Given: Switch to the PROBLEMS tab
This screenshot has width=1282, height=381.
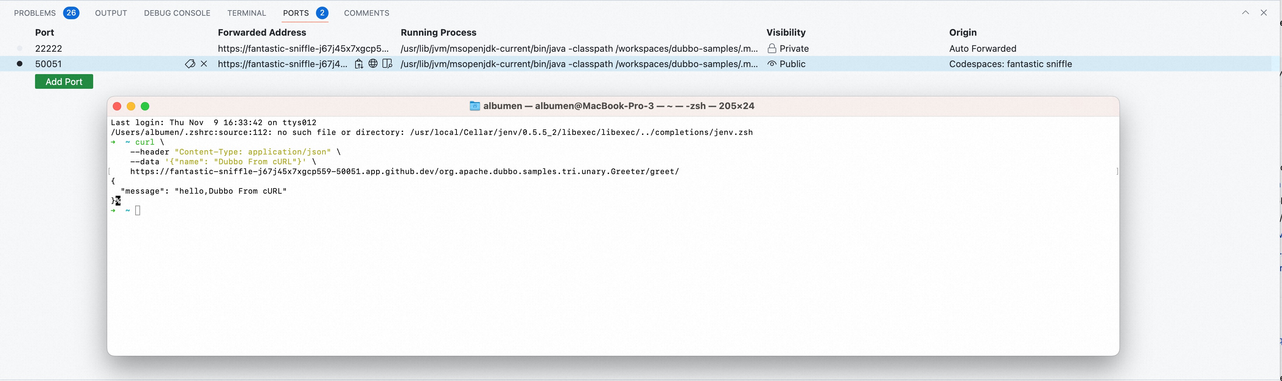Looking at the screenshot, I should pyautogui.click(x=35, y=13).
